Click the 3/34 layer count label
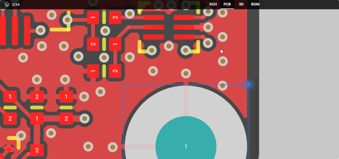The image size is (339, 159). (16, 4)
